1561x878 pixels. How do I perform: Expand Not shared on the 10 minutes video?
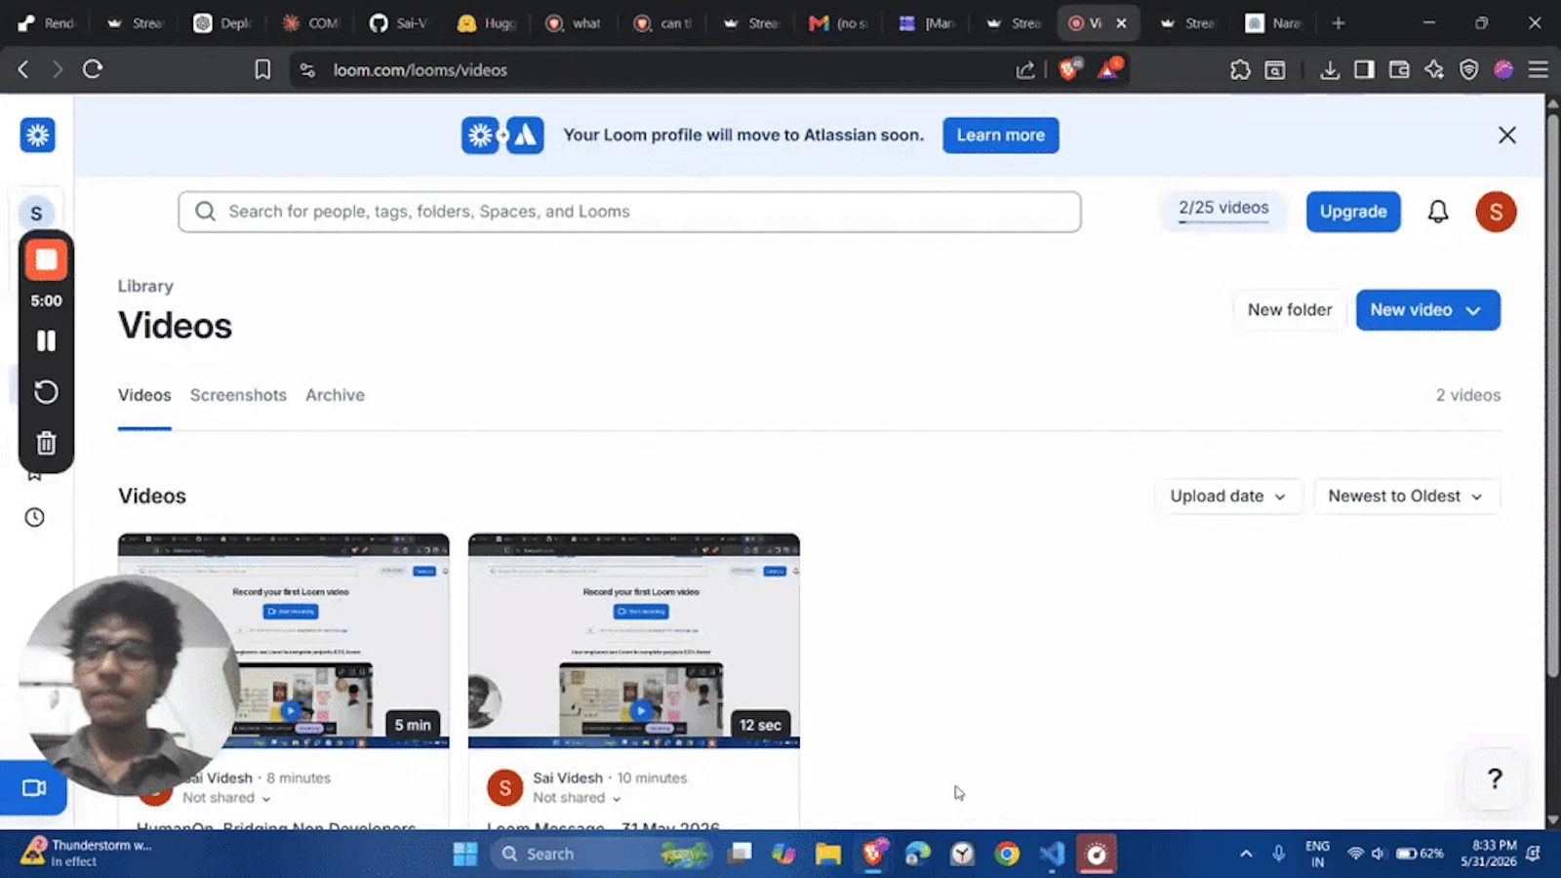577,798
